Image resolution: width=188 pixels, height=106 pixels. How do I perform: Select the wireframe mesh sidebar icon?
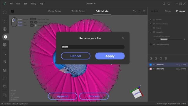coord(5,29)
